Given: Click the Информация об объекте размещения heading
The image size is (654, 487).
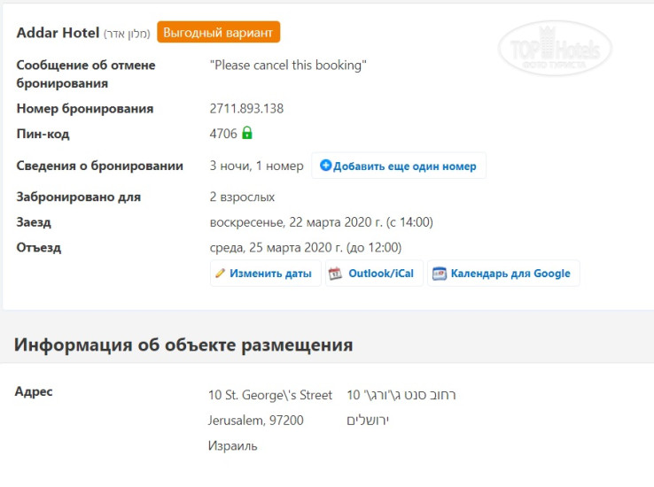Looking at the screenshot, I should (x=183, y=344).
